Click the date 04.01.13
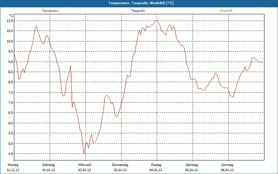 [156, 170]
